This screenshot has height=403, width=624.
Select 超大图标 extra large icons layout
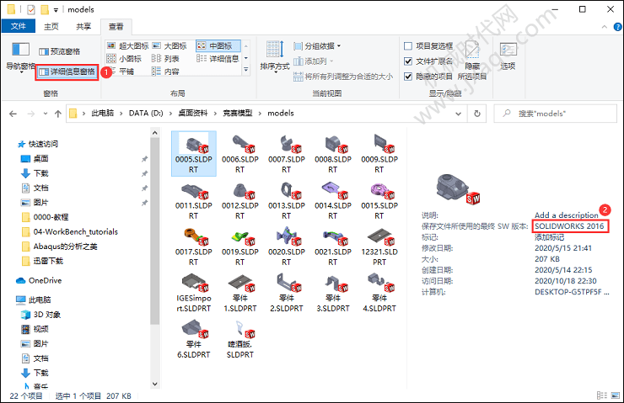pyautogui.click(x=128, y=45)
